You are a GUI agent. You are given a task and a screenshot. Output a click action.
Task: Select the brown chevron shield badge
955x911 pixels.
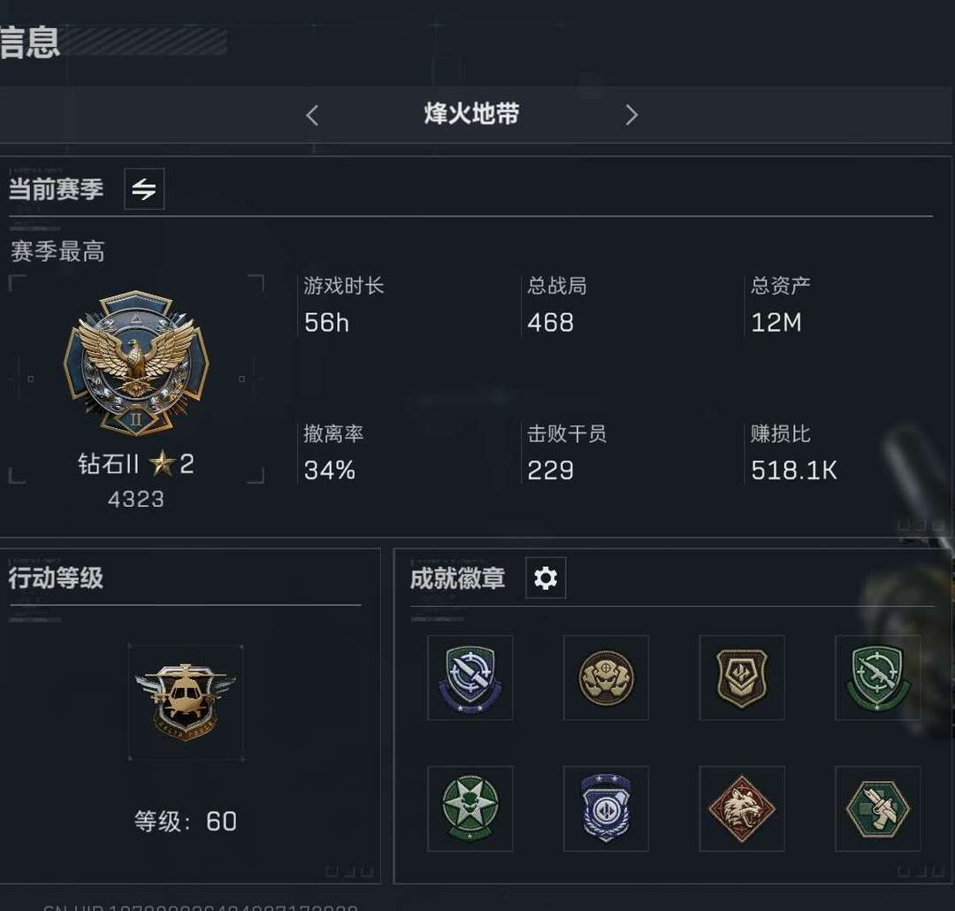pyautogui.click(x=742, y=678)
